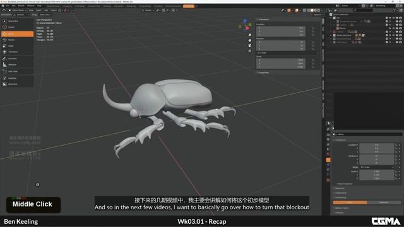Select the Mirror object in outliner

(343, 28)
